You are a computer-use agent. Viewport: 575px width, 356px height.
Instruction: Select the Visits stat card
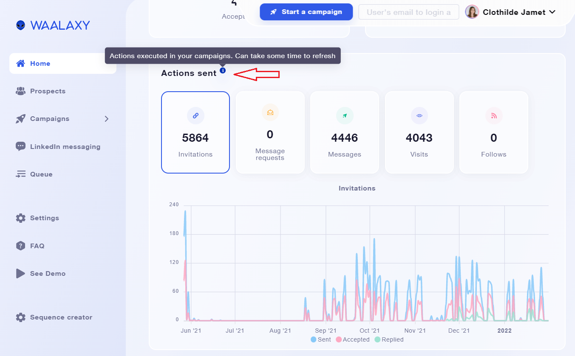419,132
